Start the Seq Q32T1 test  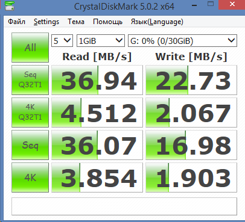(x=30, y=80)
